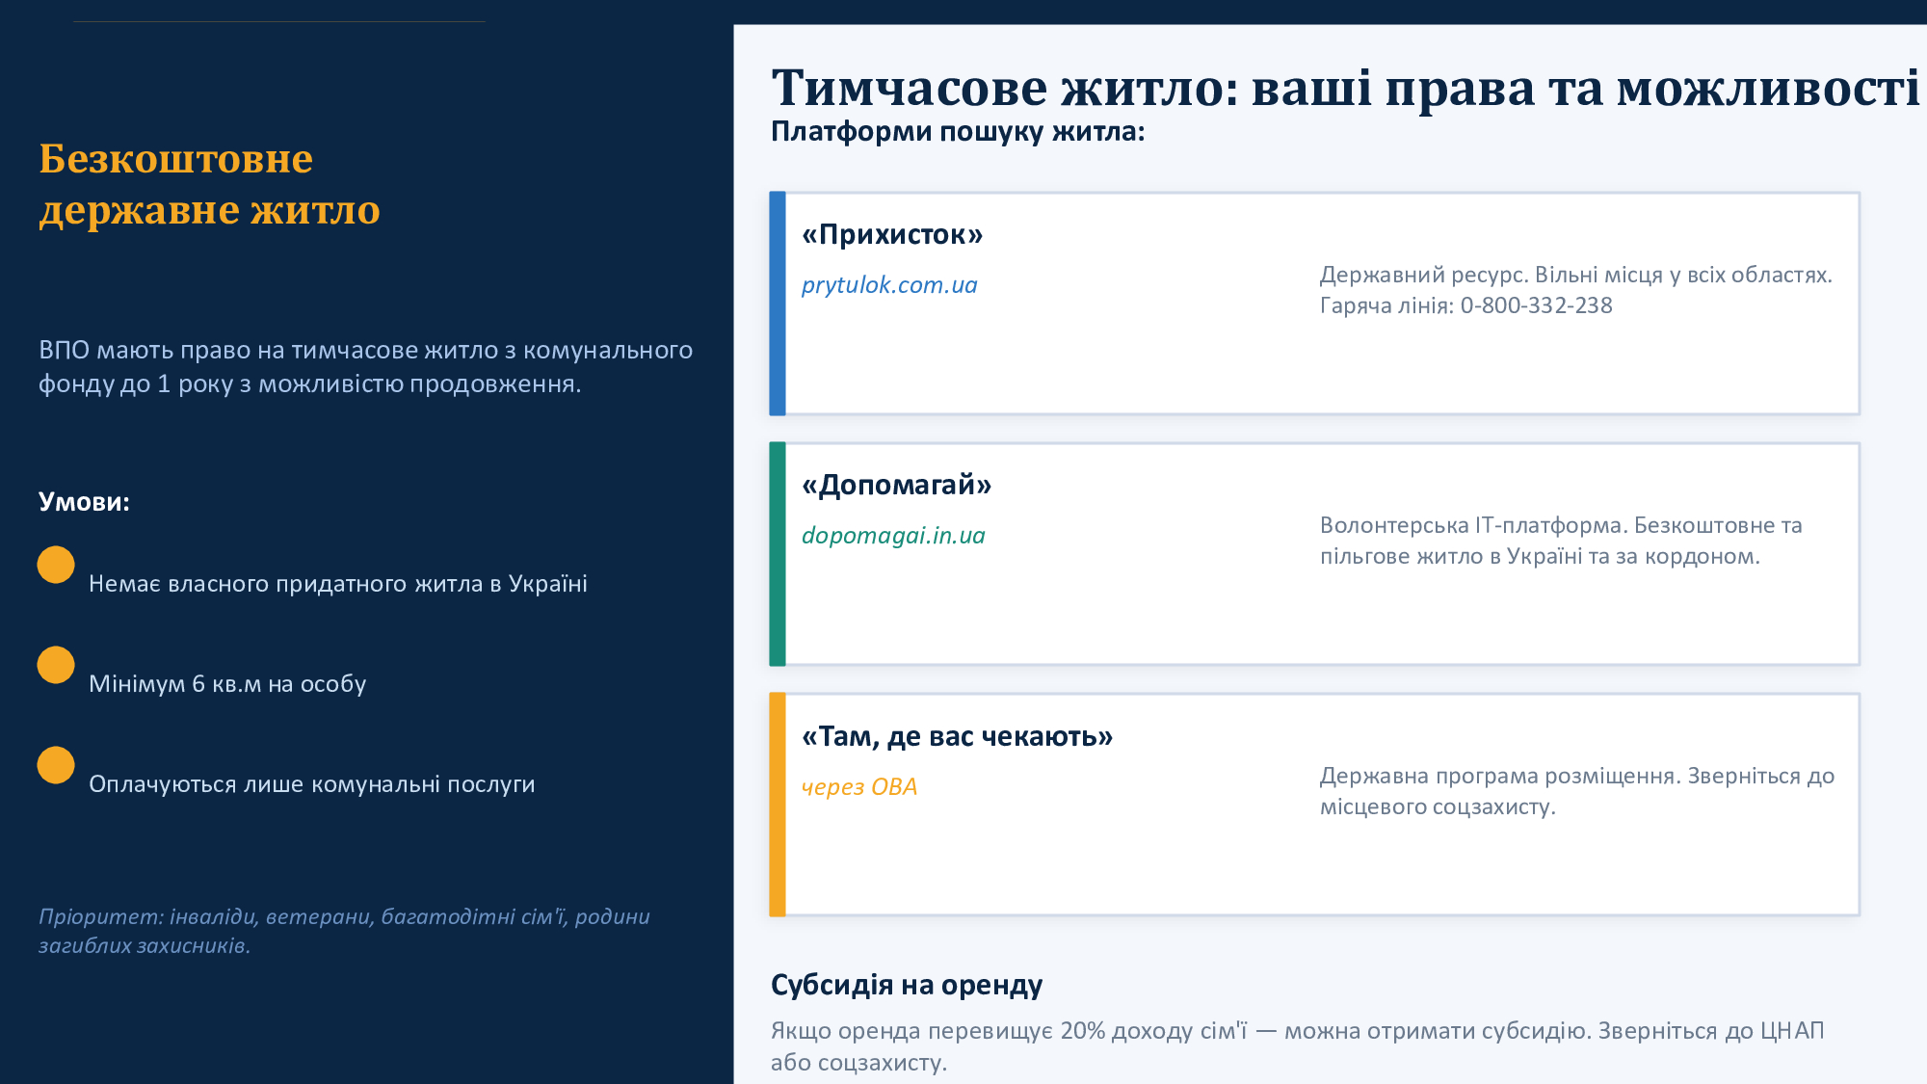Click the orange bullet beside 'Мінімум 6 кв.м'
This screenshot has width=1927, height=1084.
56,665
